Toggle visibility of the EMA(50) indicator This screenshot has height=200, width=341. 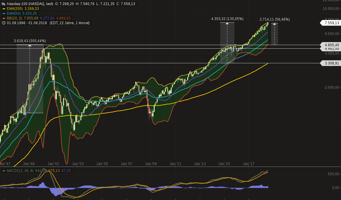13,13
